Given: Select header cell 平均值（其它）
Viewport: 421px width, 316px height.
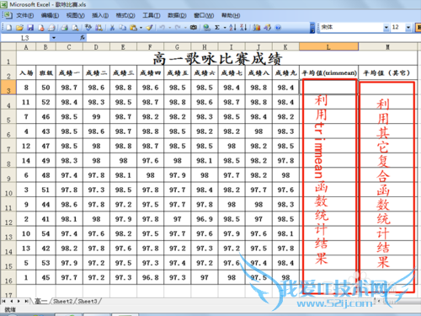Looking at the screenshot, I should 387,73.
